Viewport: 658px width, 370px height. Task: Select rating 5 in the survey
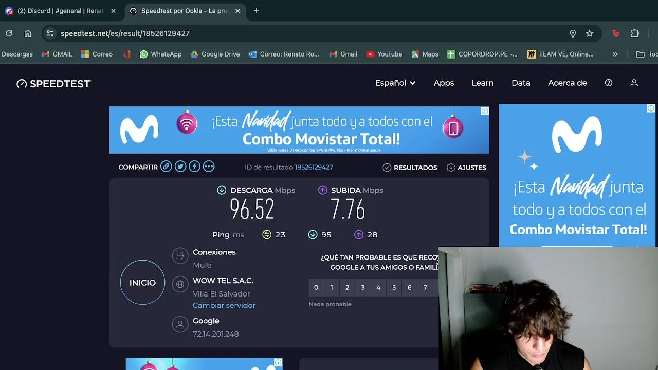click(394, 287)
